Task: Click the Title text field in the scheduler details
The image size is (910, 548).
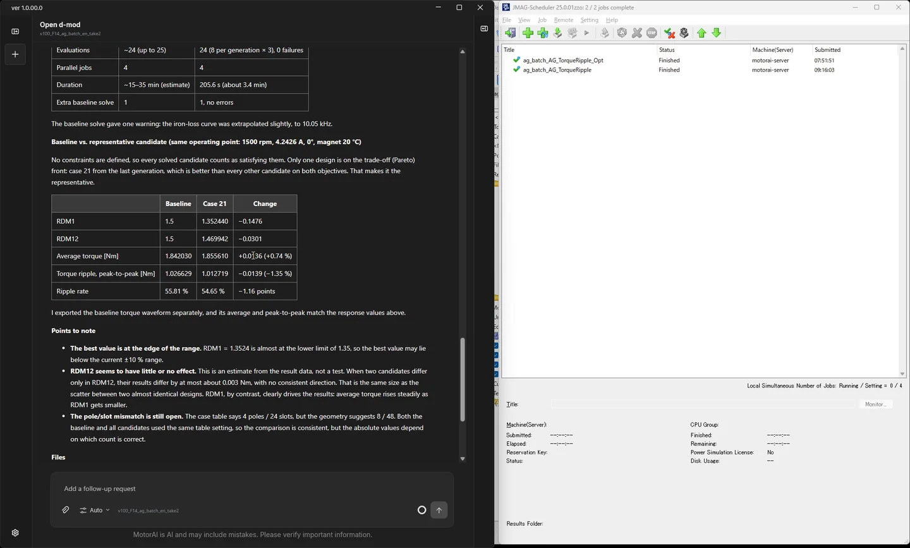Action: [703, 404]
